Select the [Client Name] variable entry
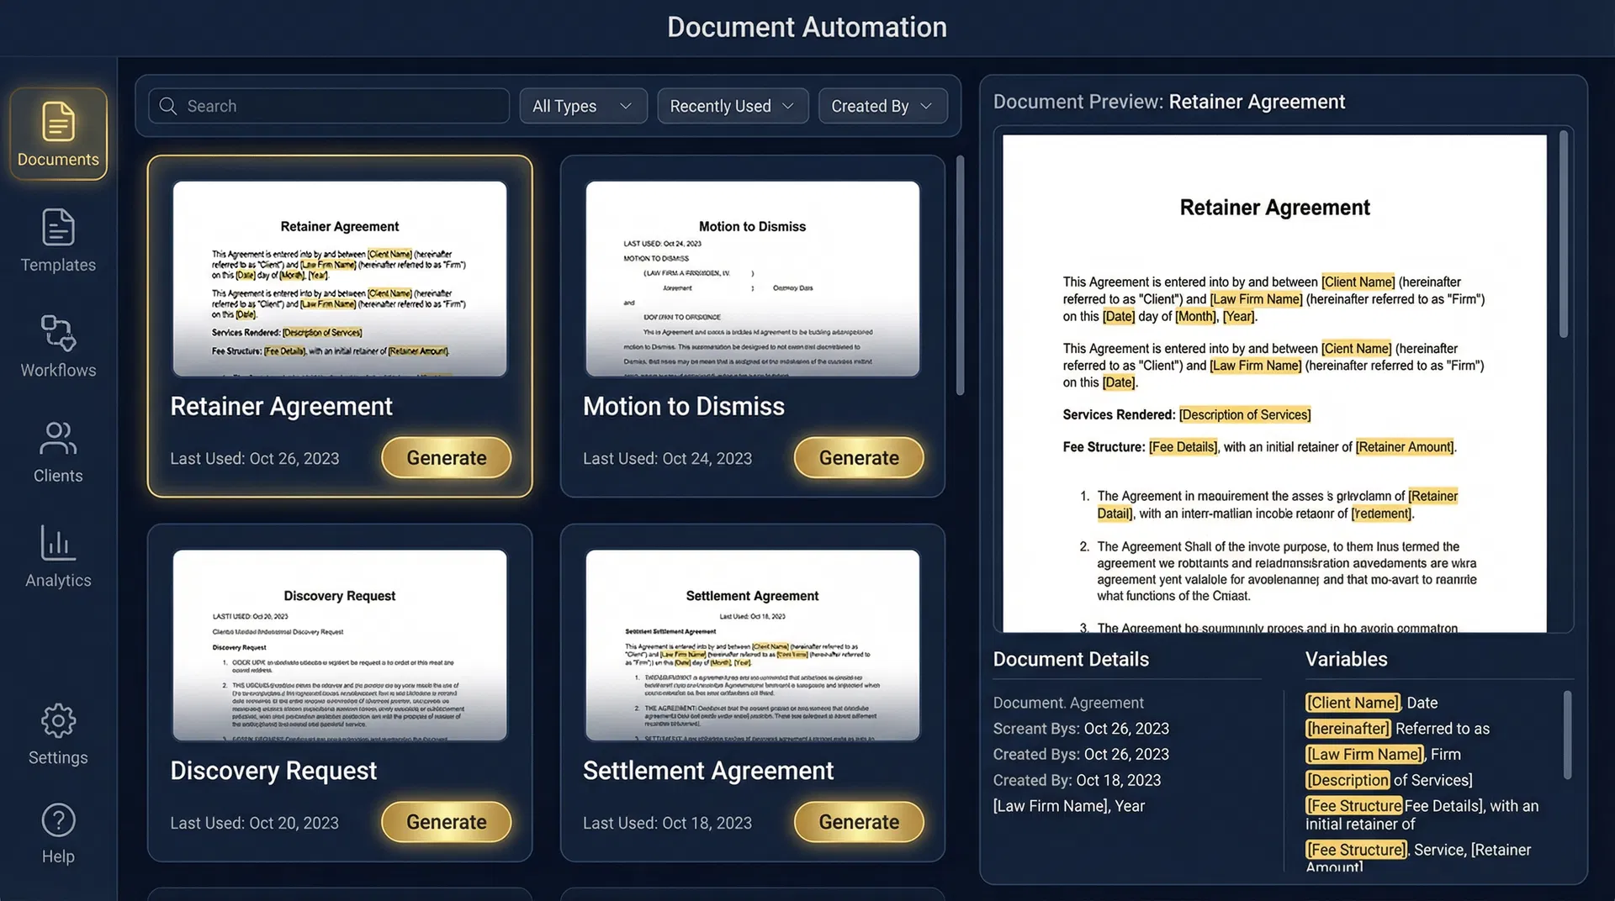1615x901 pixels. pyautogui.click(x=1352, y=702)
